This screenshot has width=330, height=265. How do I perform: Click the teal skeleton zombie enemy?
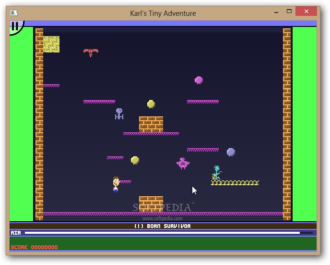(x=217, y=173)
